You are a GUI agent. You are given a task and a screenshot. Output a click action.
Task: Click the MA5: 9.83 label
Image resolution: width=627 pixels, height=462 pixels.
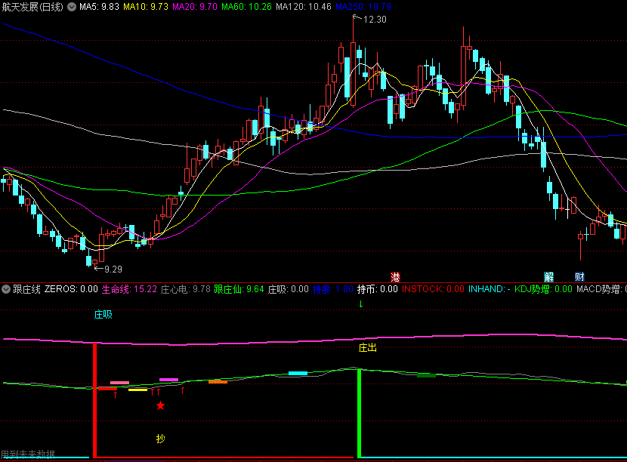point(99,7)
